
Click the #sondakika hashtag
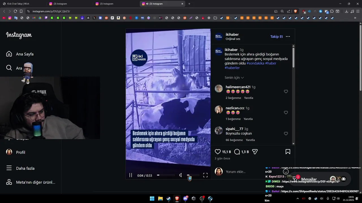pos(255,63)
